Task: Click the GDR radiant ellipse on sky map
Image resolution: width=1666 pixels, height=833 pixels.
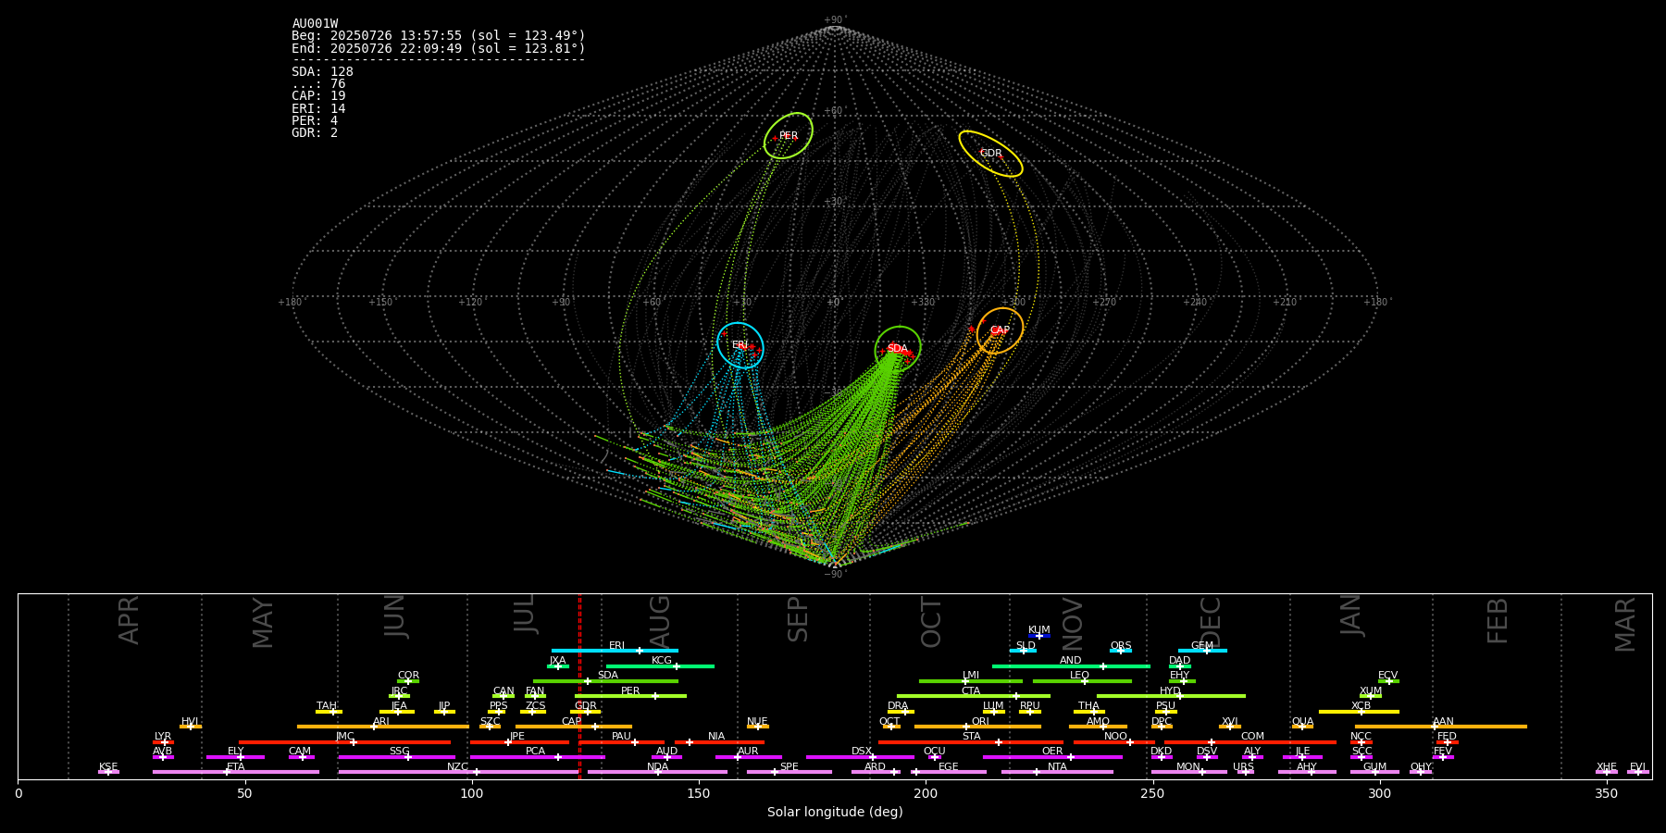Action: pyautogui.click(x=990, y=154)
